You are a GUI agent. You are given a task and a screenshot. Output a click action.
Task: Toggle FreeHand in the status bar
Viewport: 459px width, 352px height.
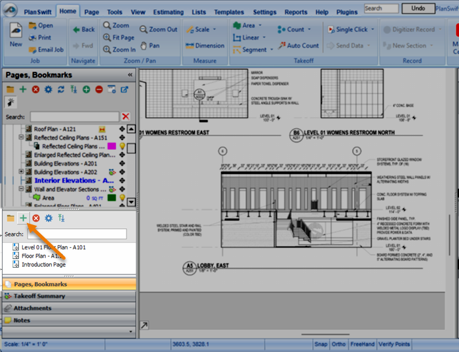(363, 344)
